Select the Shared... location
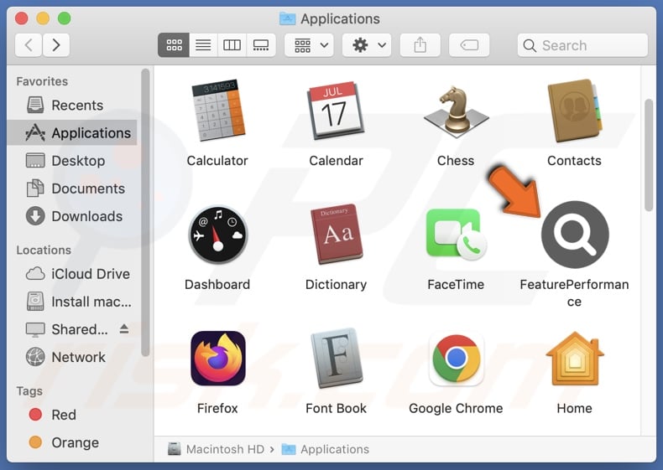Image resolution: width=663 pixels, height=470 pixels. tap(67, 329)
